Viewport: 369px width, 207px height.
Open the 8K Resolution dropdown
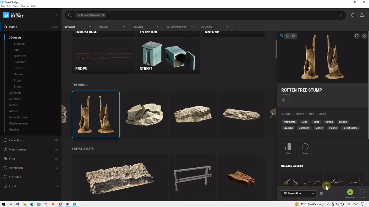click(x=299, y=193)
